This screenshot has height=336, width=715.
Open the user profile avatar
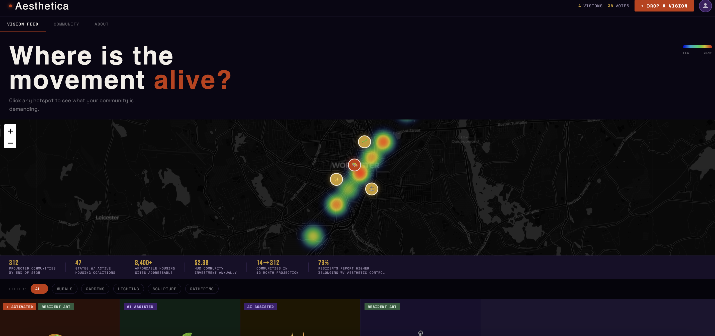pos(705,6)
